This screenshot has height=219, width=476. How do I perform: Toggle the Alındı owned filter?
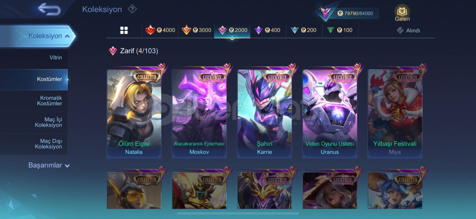(x=409, y=30)
